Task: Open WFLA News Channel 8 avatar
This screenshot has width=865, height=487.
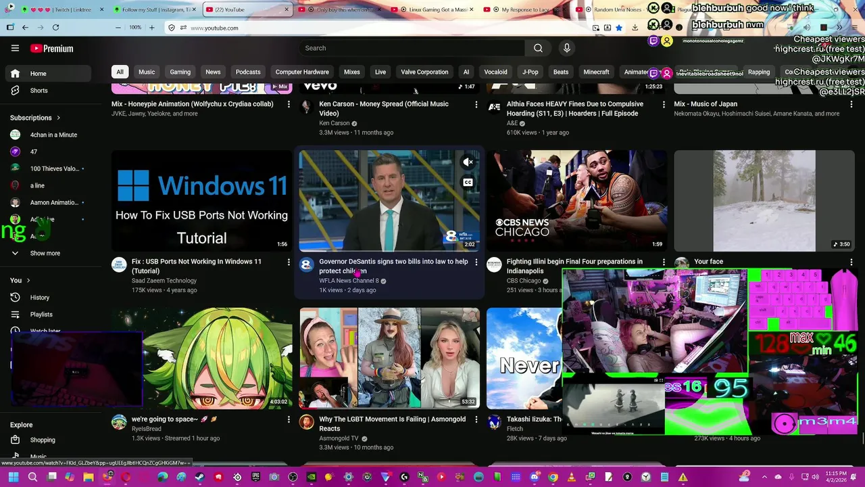Action: (306, 264)
